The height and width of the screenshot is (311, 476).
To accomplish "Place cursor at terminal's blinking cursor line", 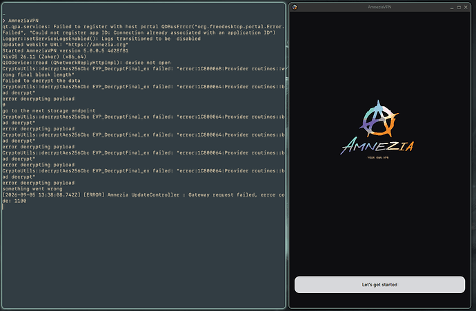I will [x=3, y=207].
